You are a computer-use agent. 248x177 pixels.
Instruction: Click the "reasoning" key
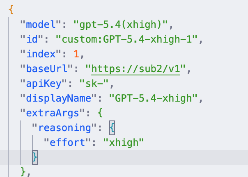point(64,128)
